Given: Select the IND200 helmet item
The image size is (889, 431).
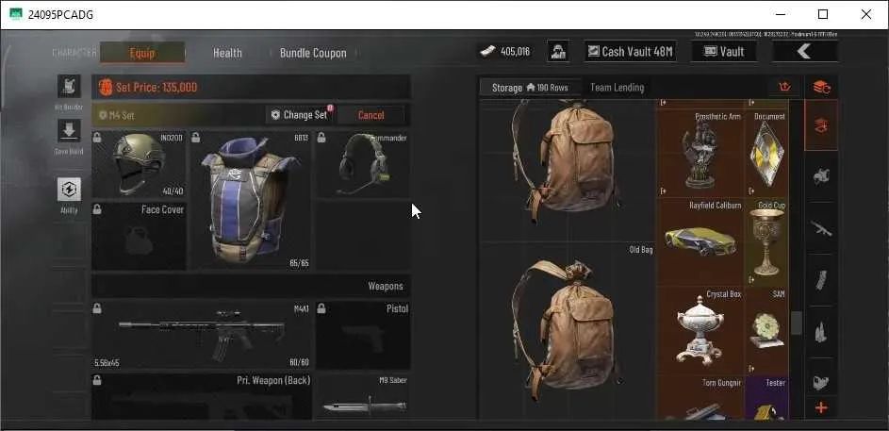Looking at the screenshot, I should [139, 164].
